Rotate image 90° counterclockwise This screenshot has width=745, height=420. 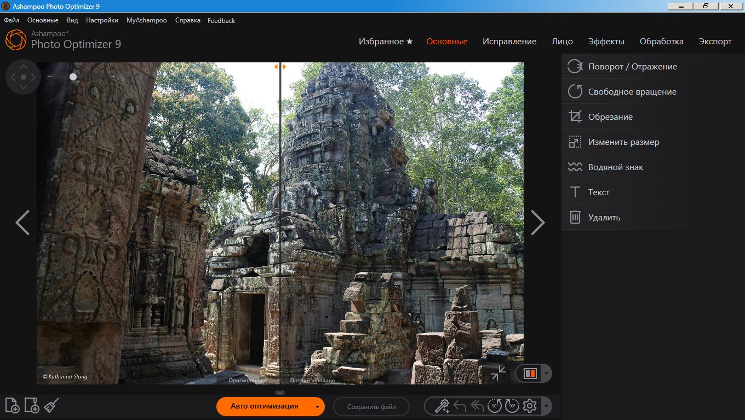[494, 406]
